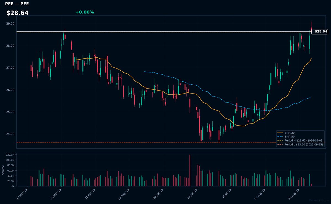The height and width of the screenshot is (204, 331).
Task: Select the $28.64 headline price
Action: point(17,13)
